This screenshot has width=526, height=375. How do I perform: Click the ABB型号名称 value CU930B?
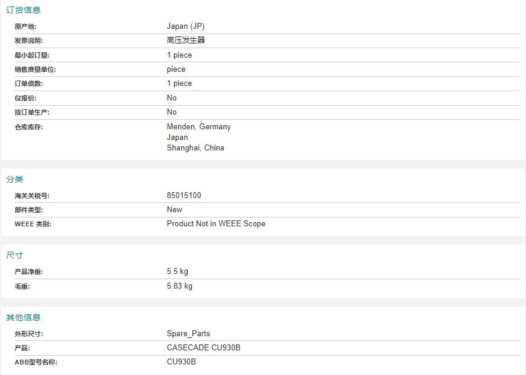[x=181, y=362]
